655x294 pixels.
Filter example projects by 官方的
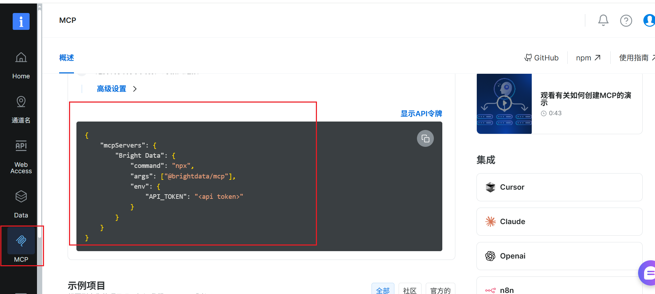point(441,289)
